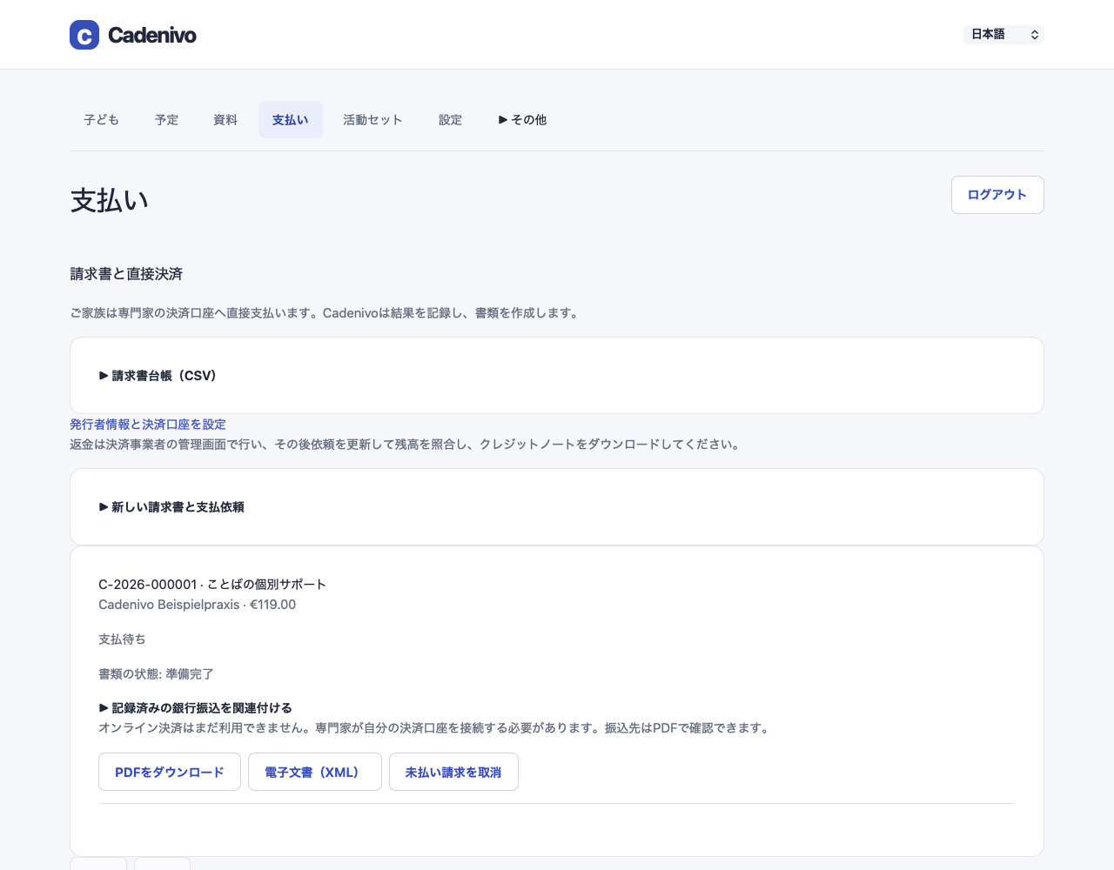1114x870 pixels.
Task: Expand the その他 menu
Action: 522,120
